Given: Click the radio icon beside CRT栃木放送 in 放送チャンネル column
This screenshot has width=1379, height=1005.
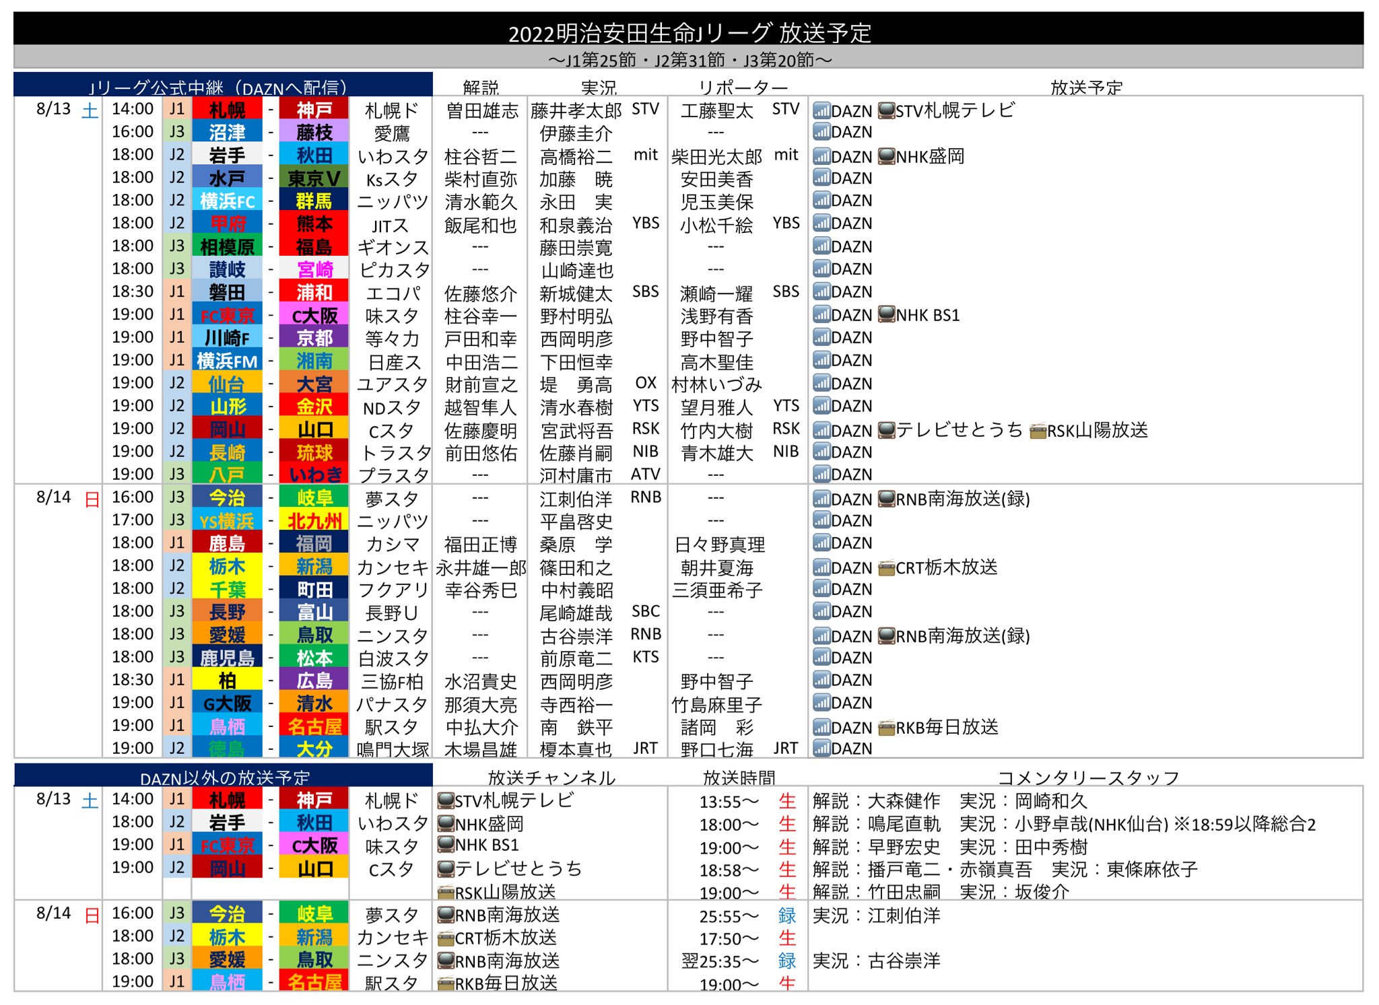Looking at the screenshot, I should (x=445, y=938).
